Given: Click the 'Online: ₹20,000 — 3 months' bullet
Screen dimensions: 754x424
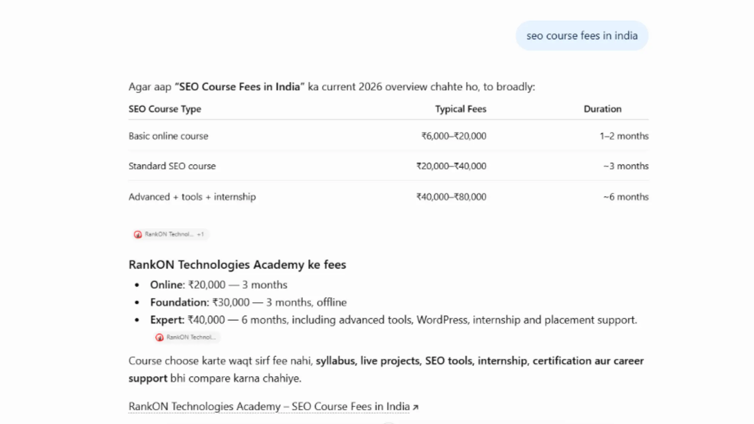Looking at the screenshot, I should click(218, 285).
